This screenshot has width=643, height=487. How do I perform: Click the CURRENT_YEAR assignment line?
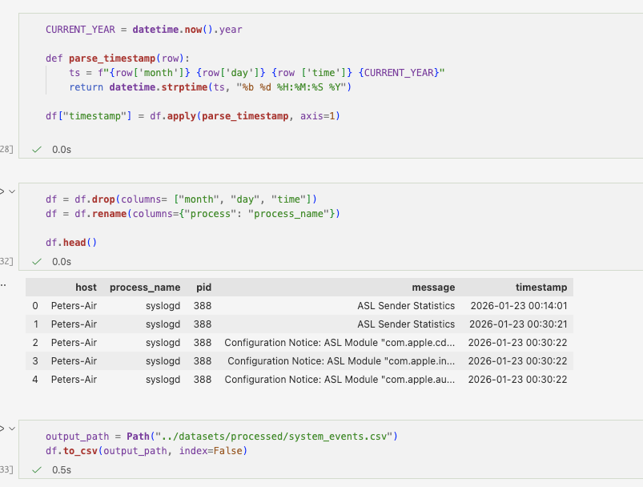(143, 30)
